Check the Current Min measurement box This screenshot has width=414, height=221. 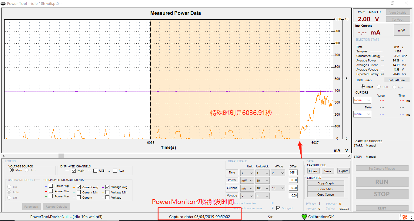79,192
